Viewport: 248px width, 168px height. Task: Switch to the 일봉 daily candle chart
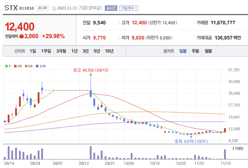point(183,51)
